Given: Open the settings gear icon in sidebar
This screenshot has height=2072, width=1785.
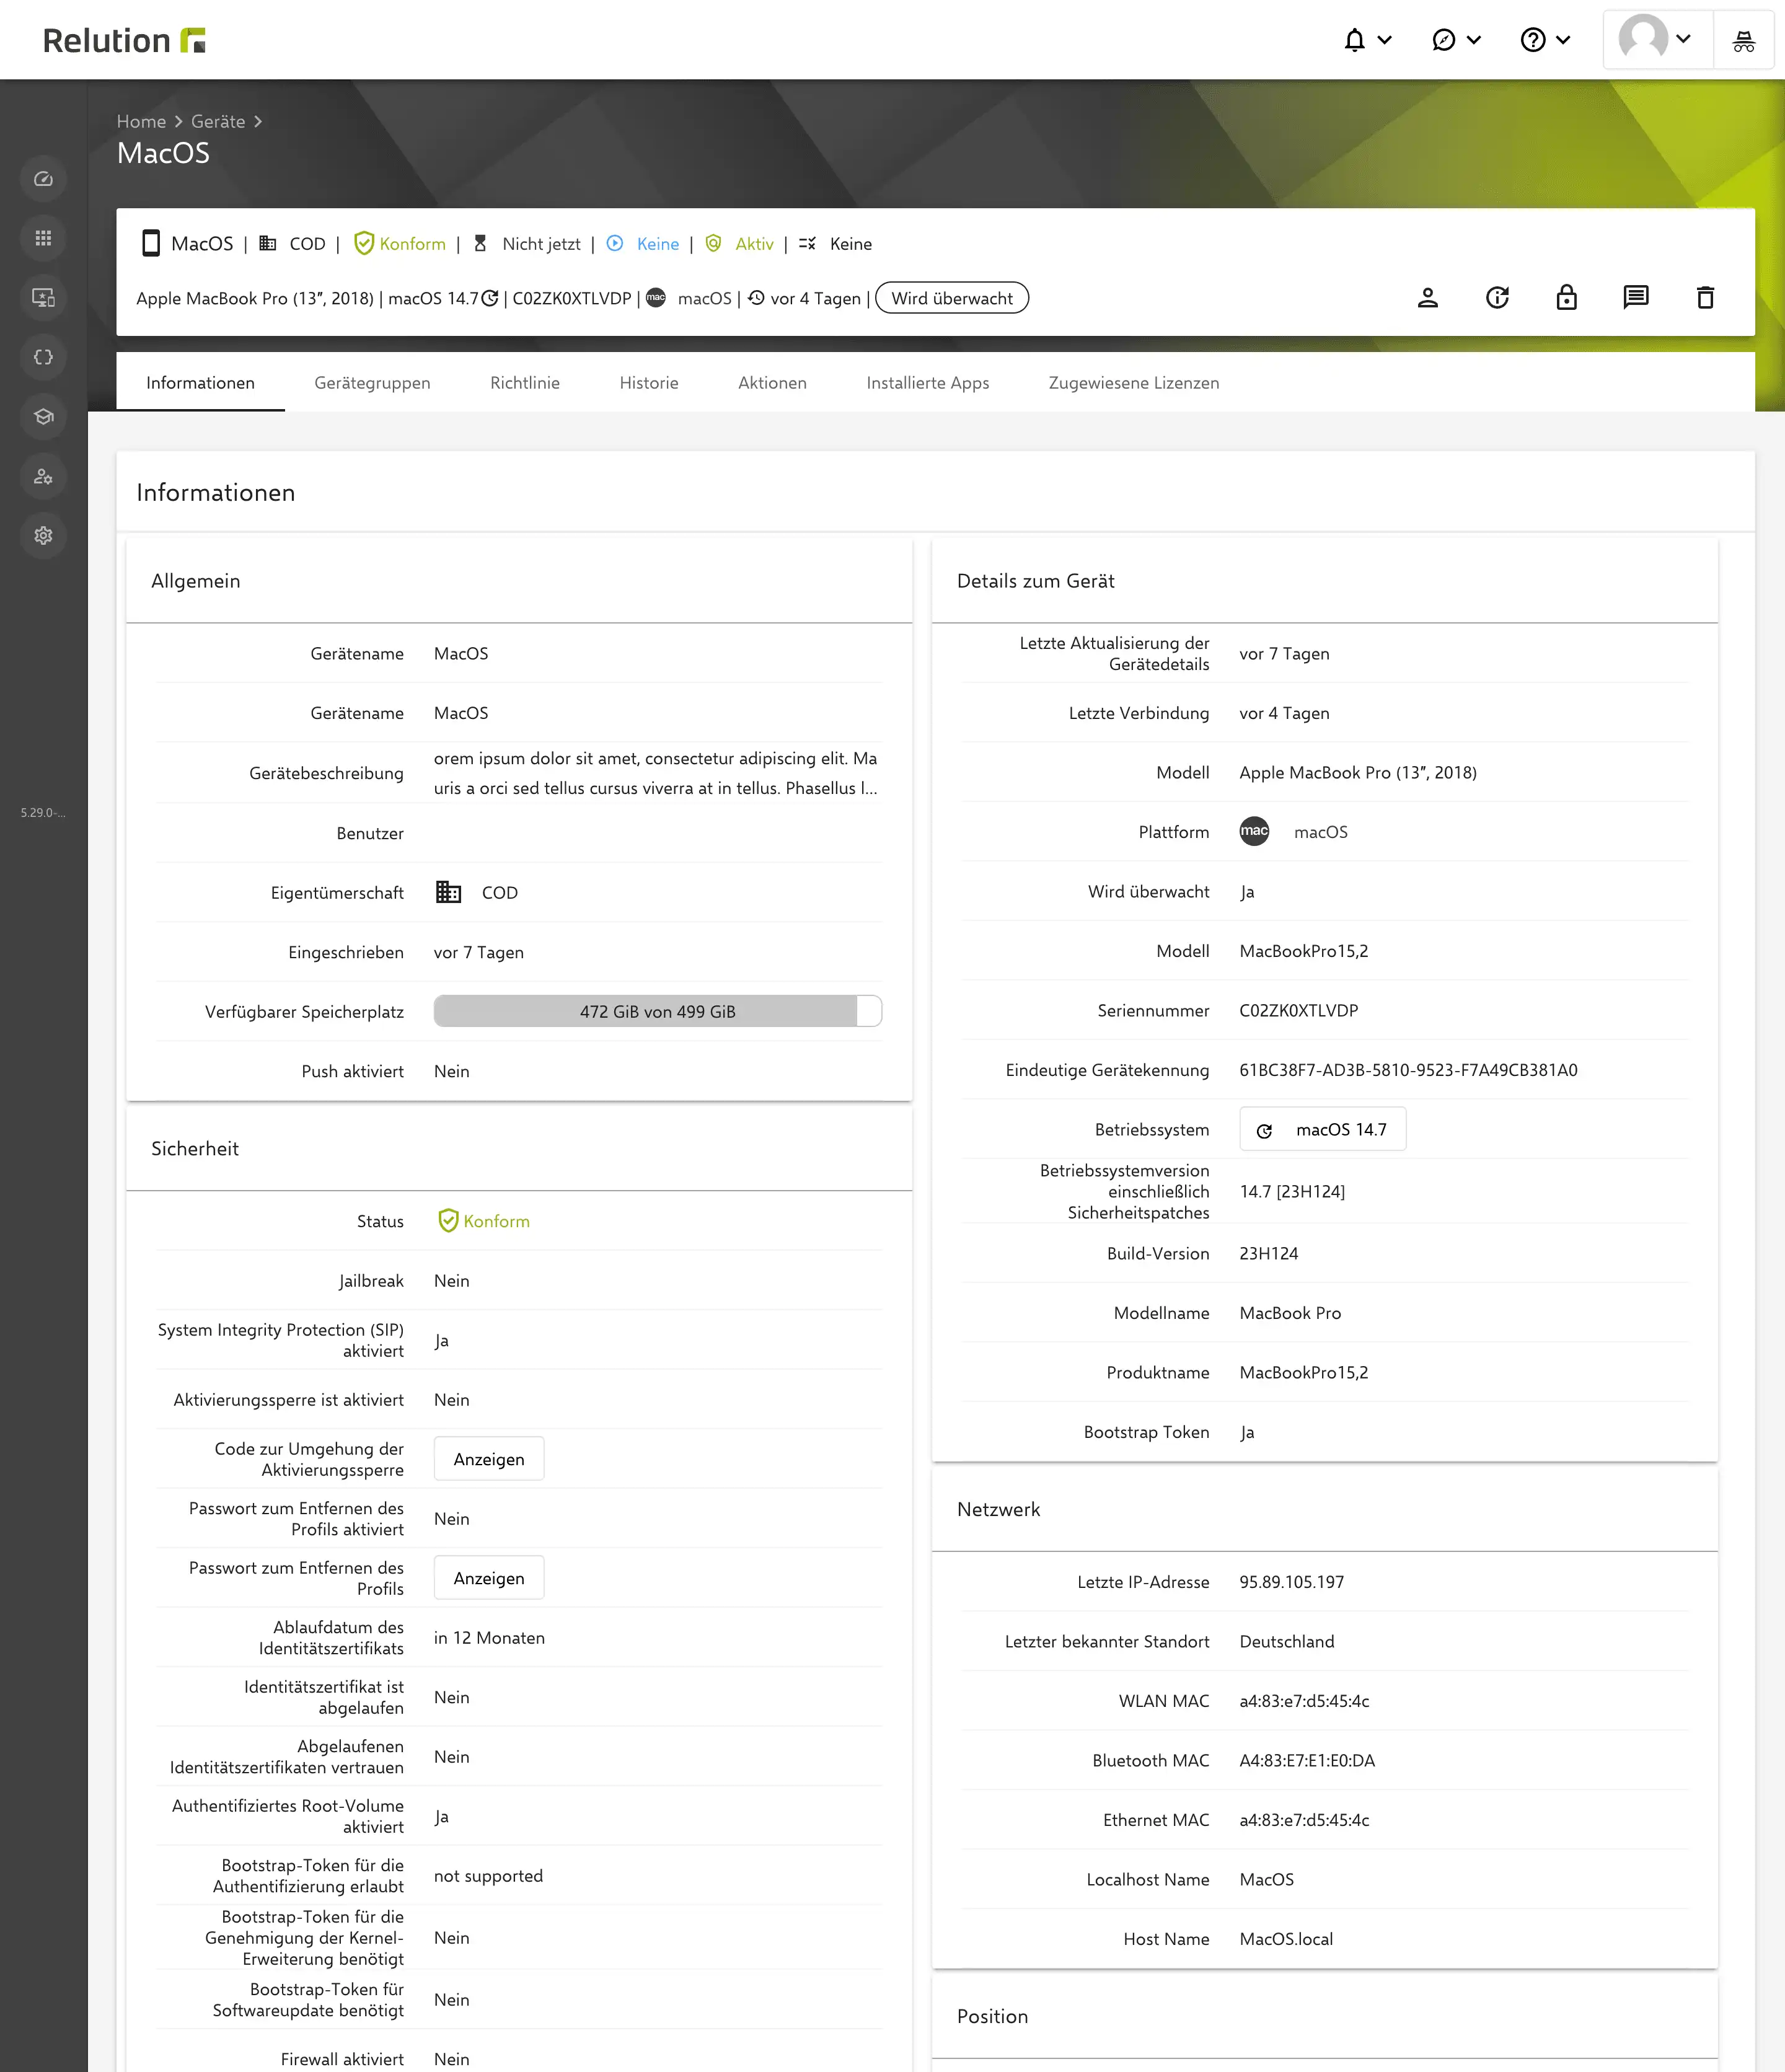Looking at the screenshot, I should pos(43,536).
